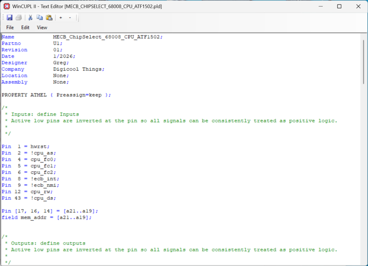Cut selection using the scissors icon
Viewport: 368px width, 266px height.
pyautogui.click(x=31, y=18)
